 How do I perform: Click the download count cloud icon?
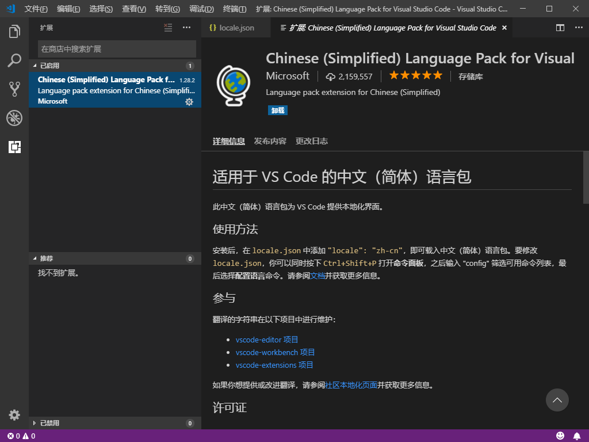point(330,77)
